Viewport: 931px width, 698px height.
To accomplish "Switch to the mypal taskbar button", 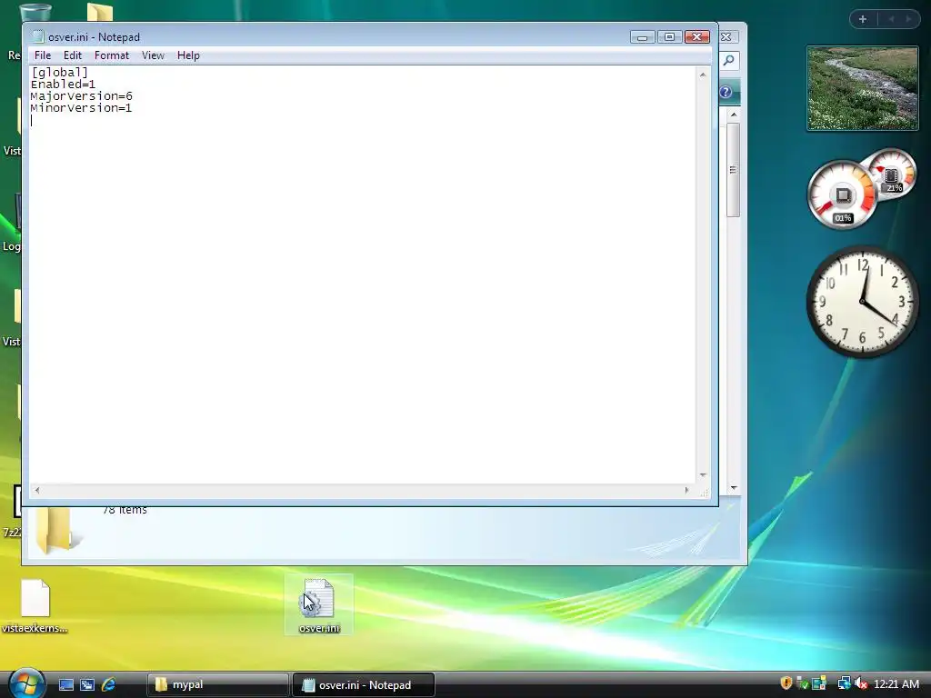I will point(217,685).
